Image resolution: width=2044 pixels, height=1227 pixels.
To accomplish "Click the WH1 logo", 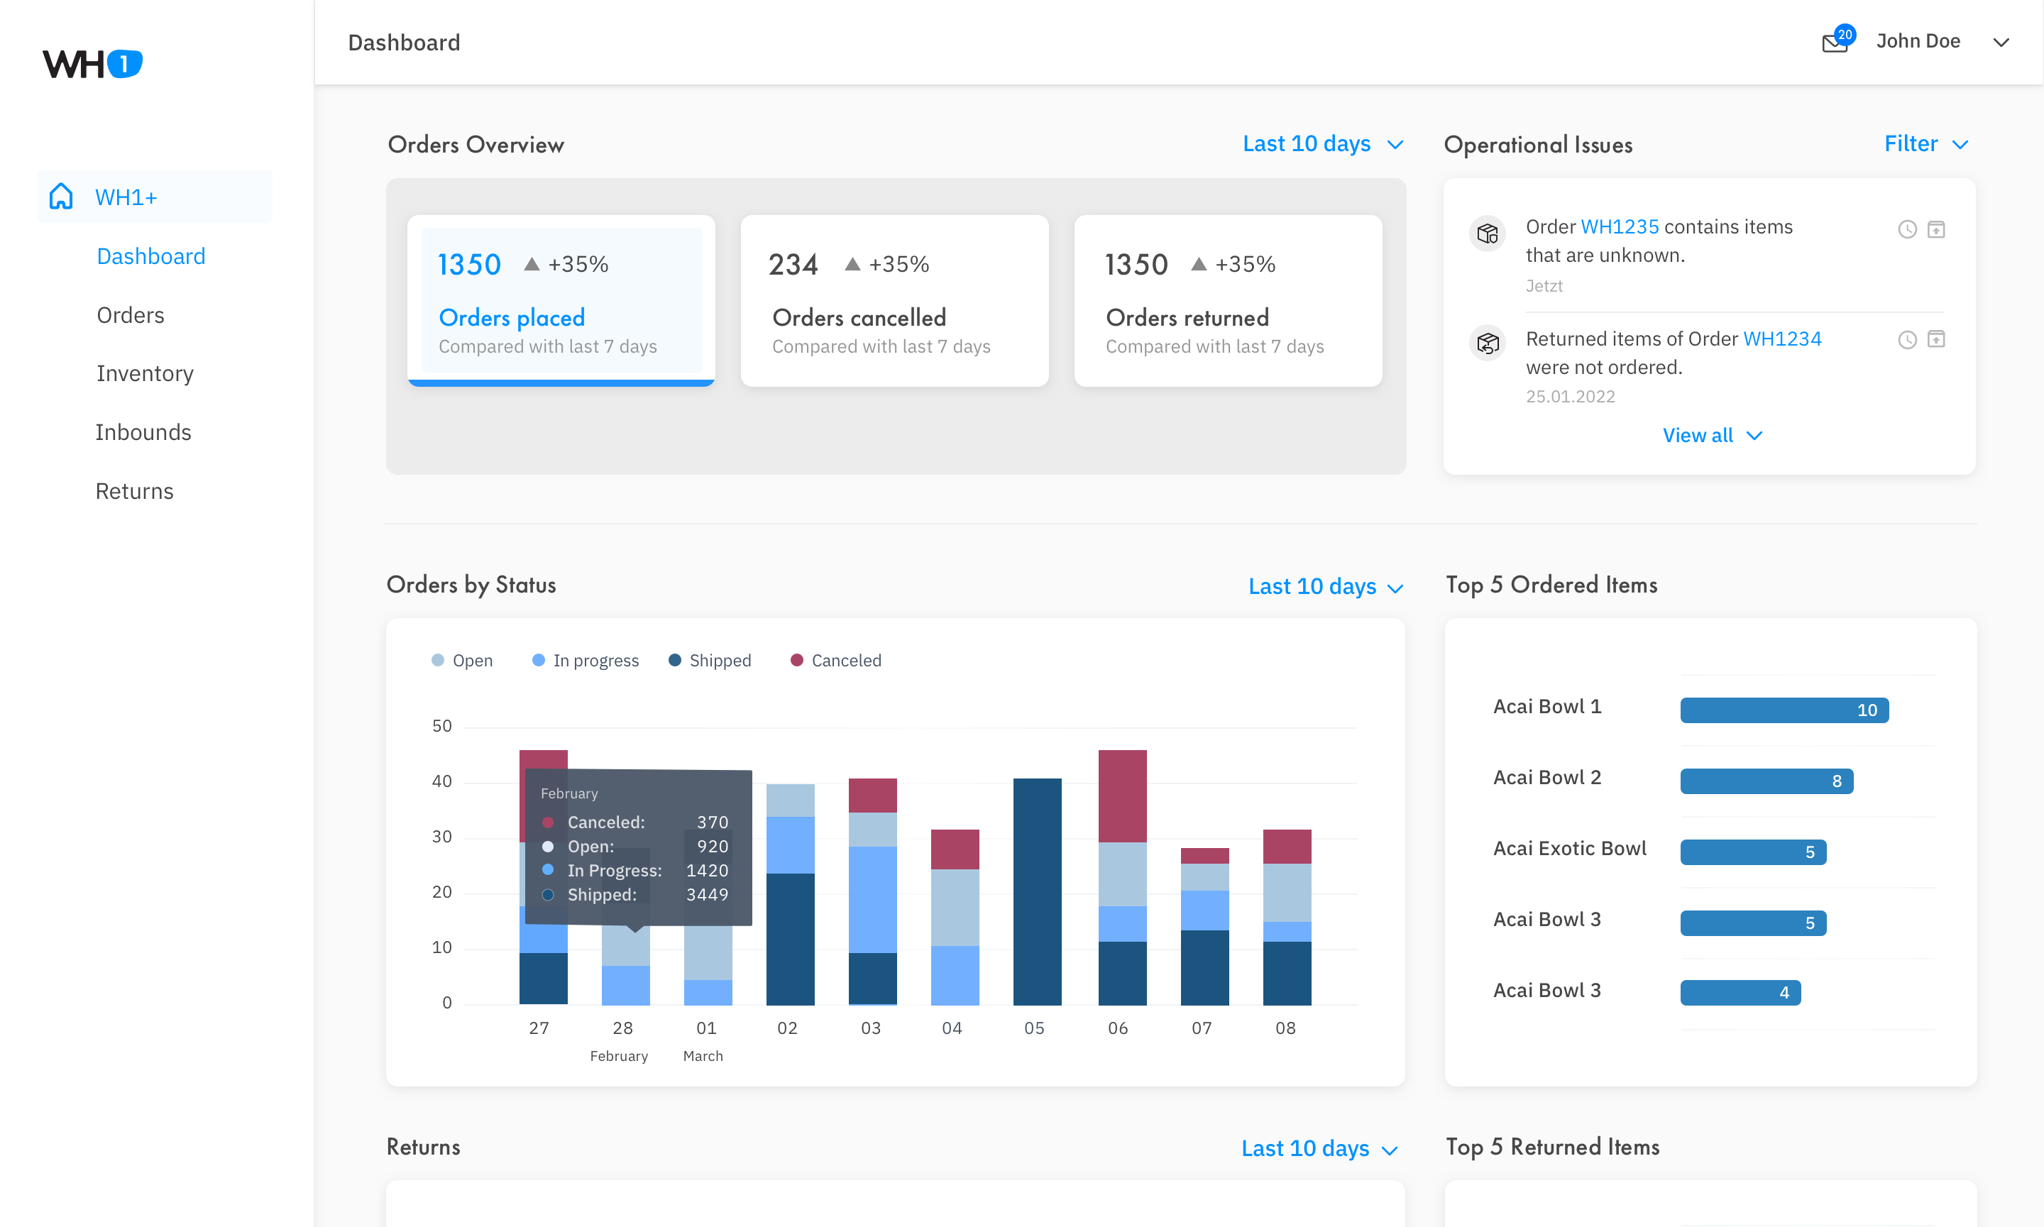I will point(92,64).
